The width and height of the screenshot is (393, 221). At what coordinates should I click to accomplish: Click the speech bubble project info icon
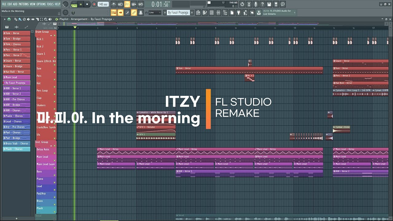[x=283, y=4]
